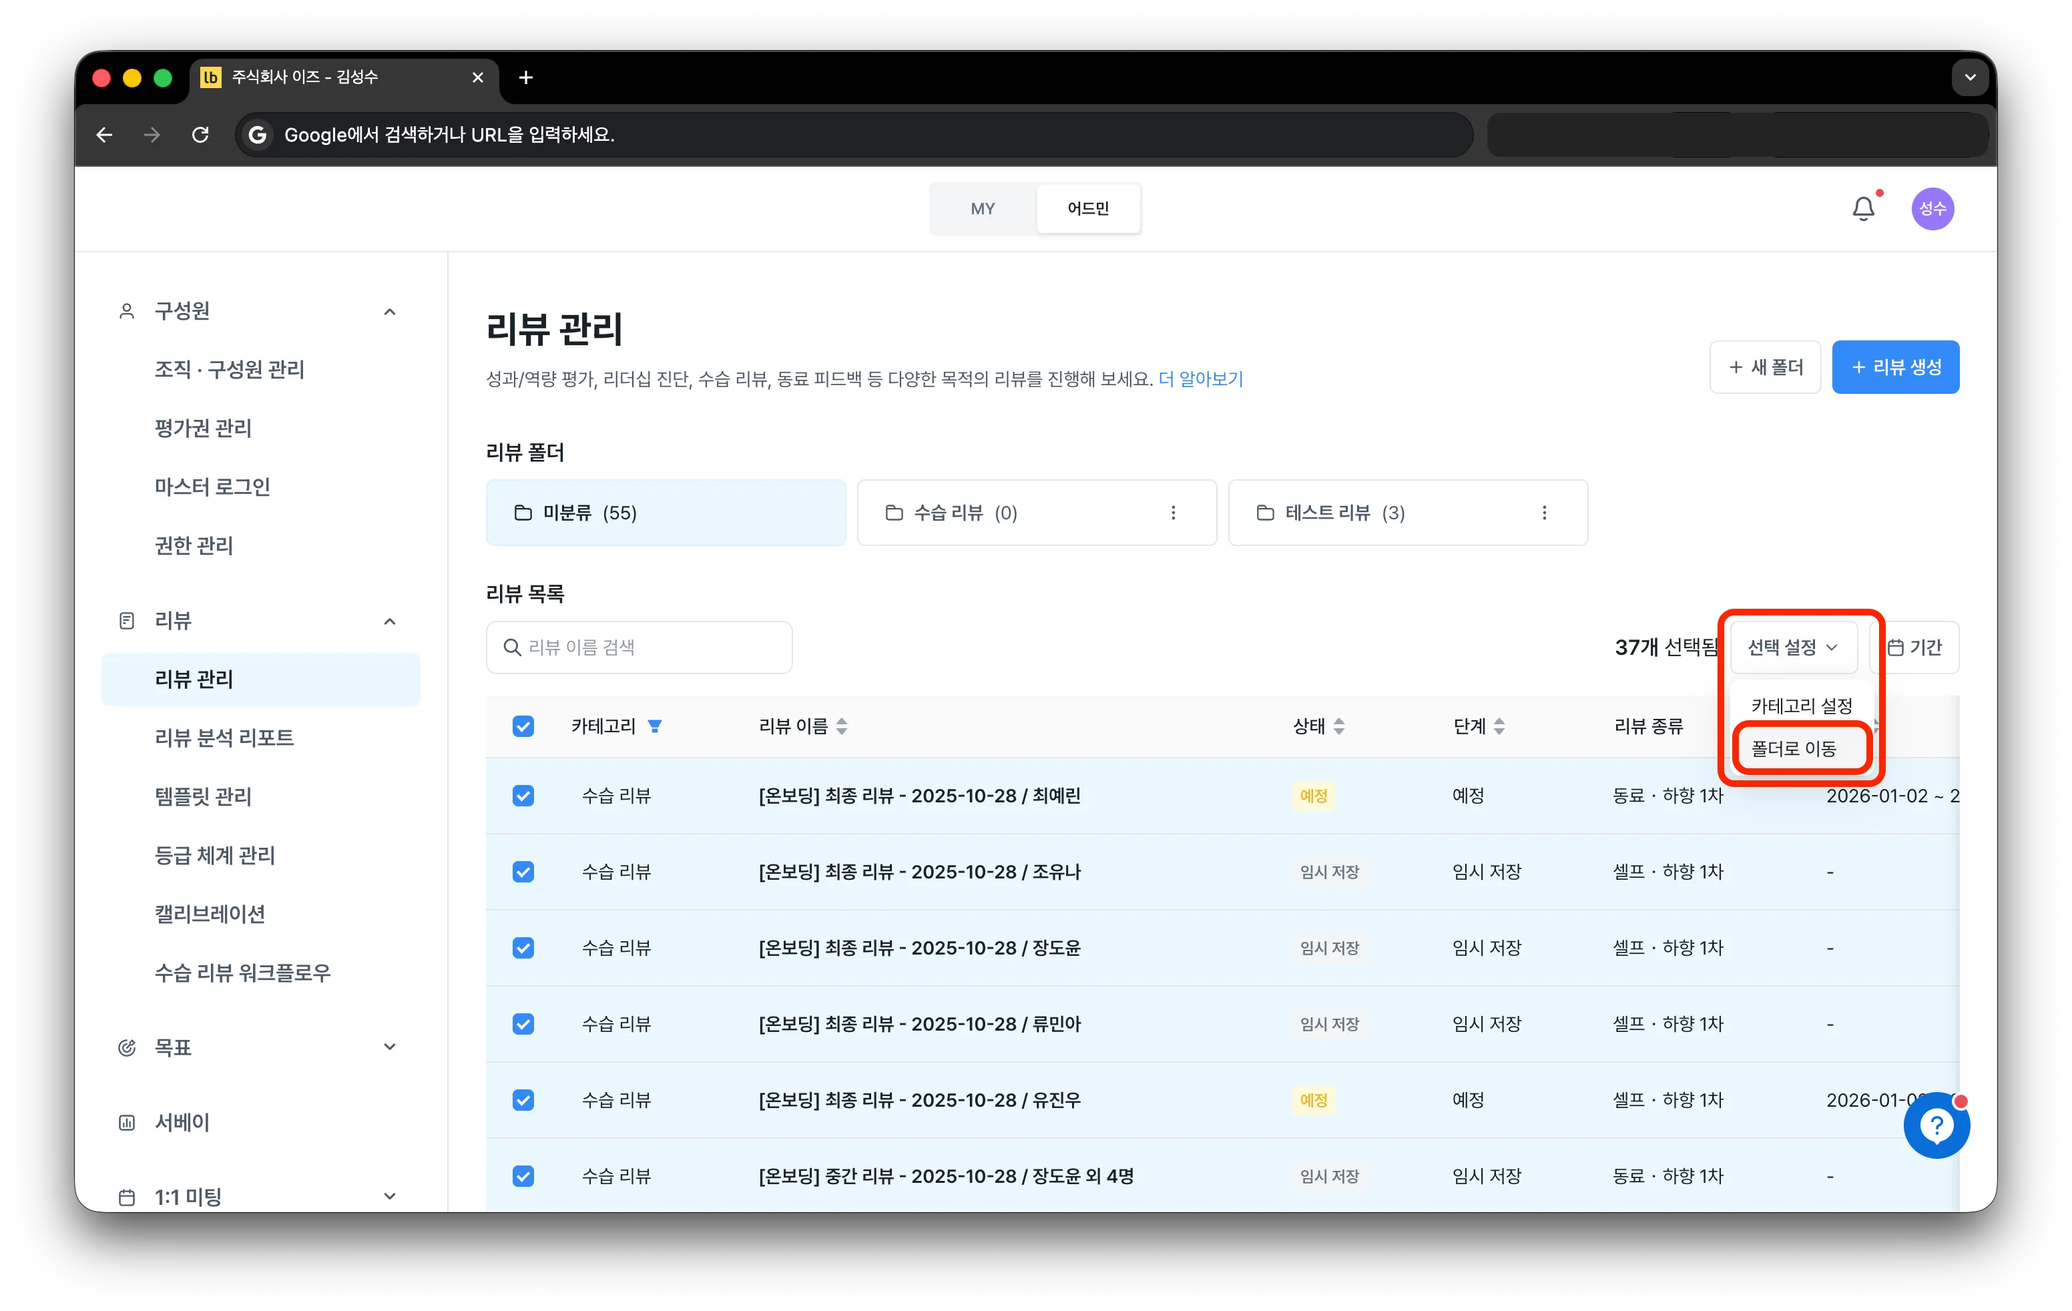Open the 성수 profile avatar

(x=1932, y=209)
